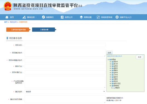
Task: Click the 请选择项目建设地点 panel title
Action: [x=115, y=56]
